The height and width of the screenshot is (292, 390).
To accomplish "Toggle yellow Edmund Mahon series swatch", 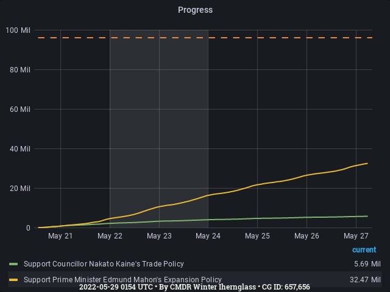I will [x=13, y=280].
